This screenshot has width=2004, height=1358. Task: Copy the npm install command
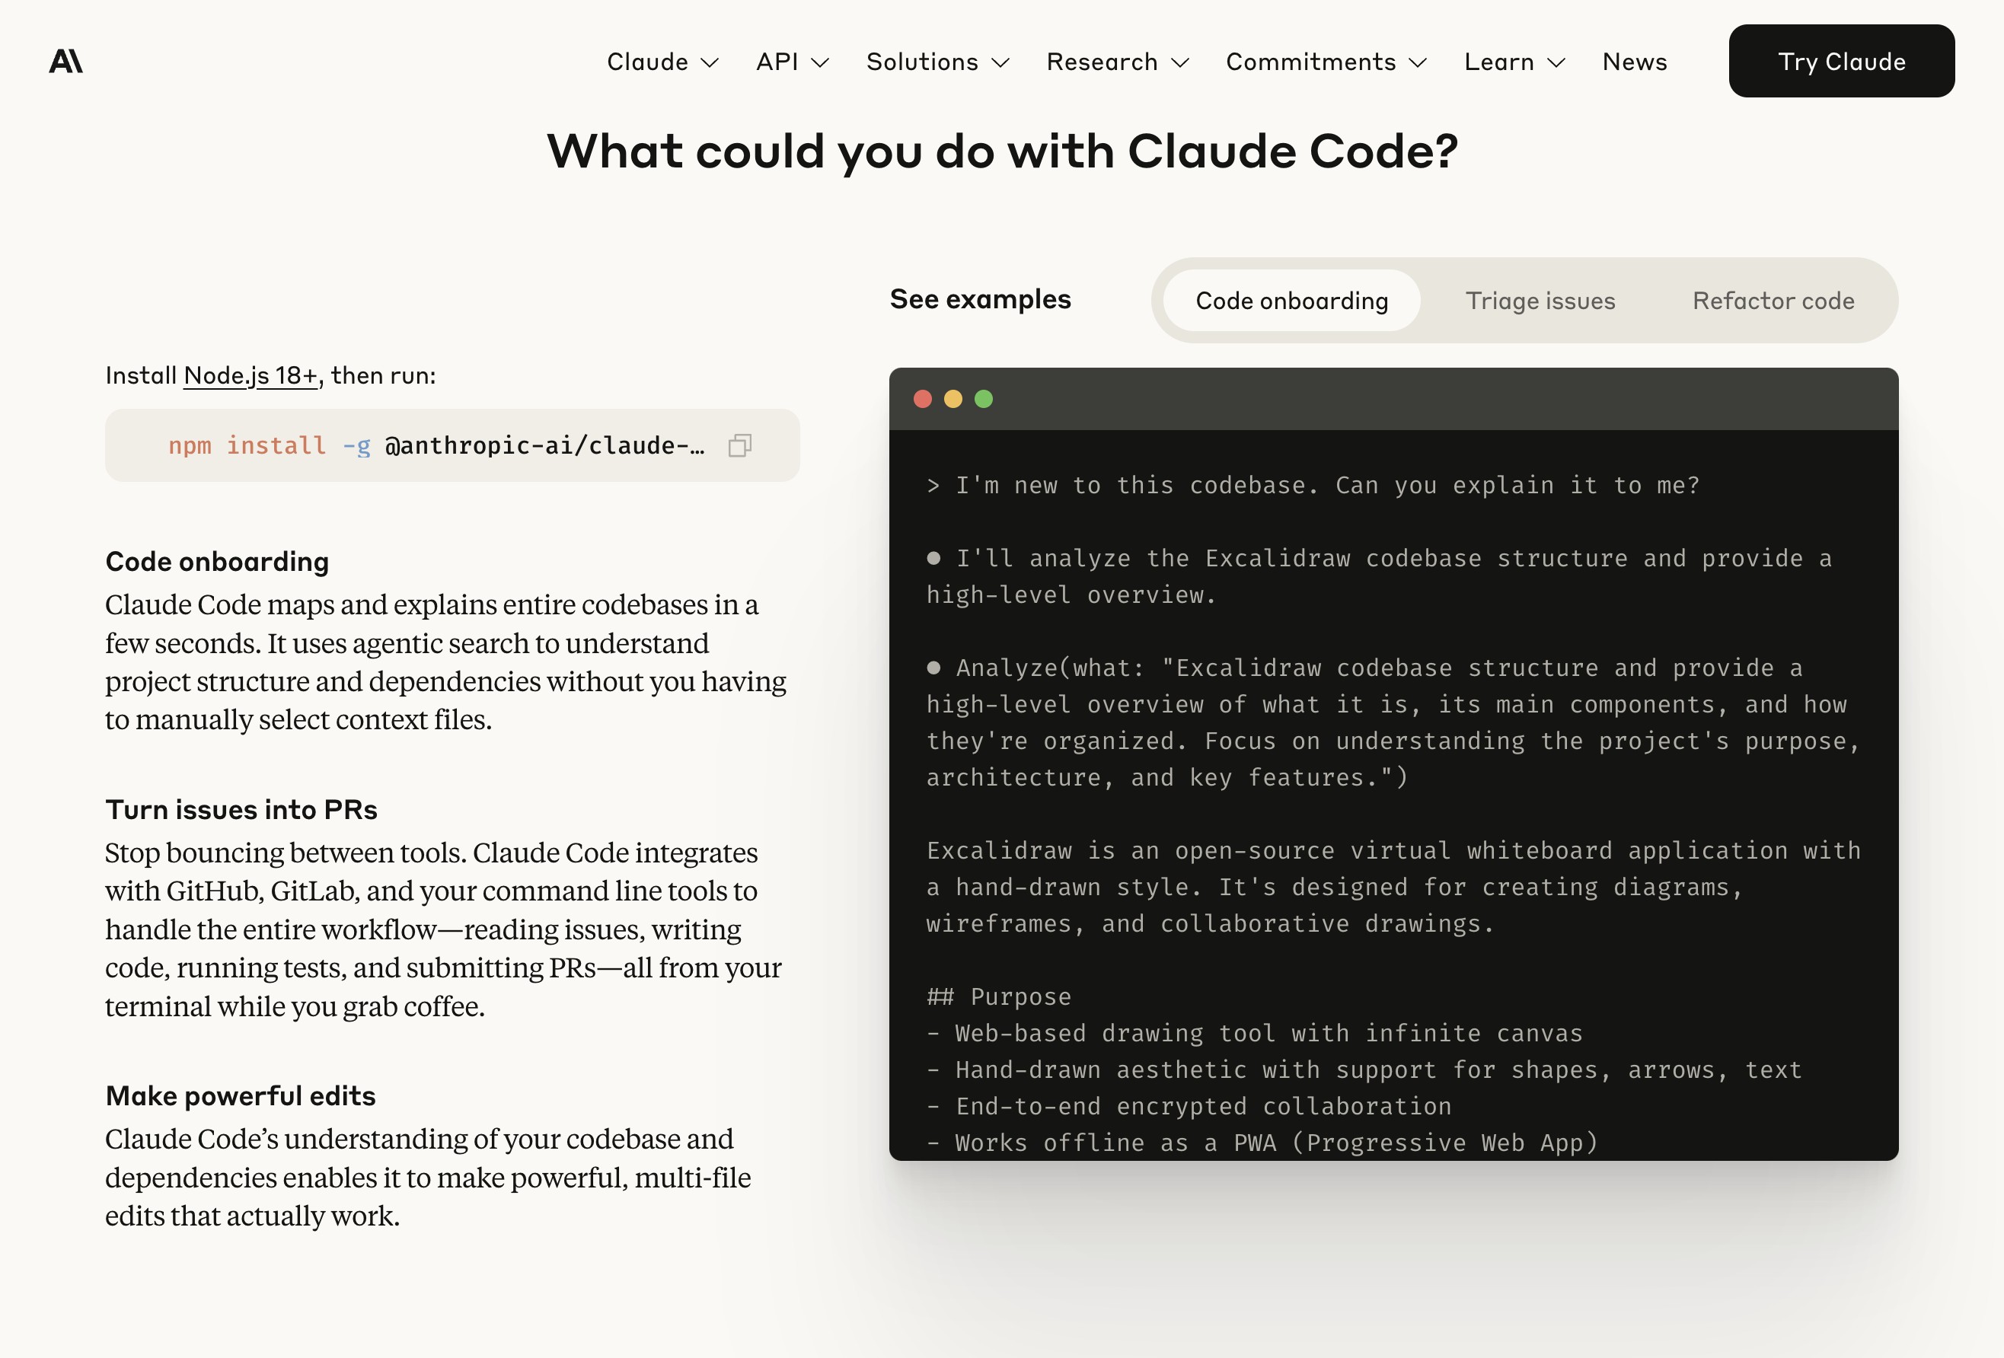[x=740, y=445]
